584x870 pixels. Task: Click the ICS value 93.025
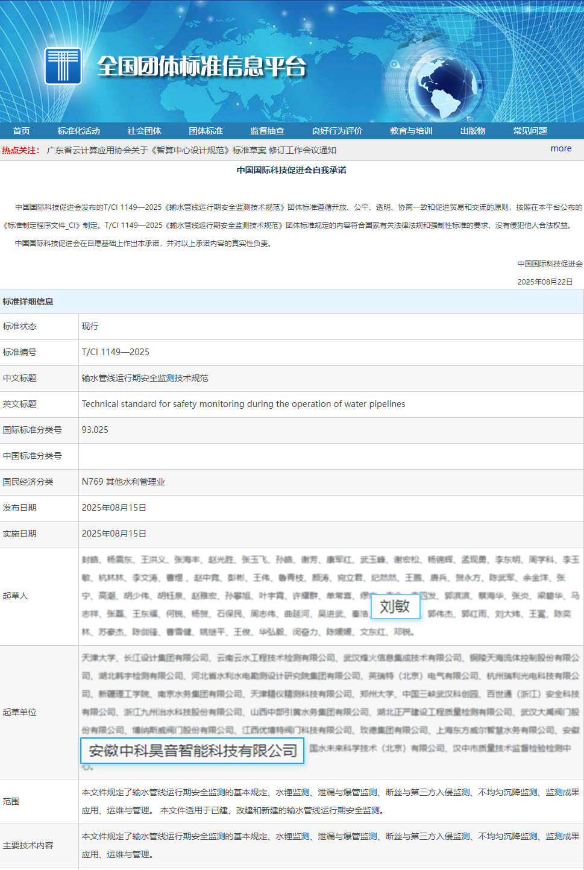click(95, 430)
